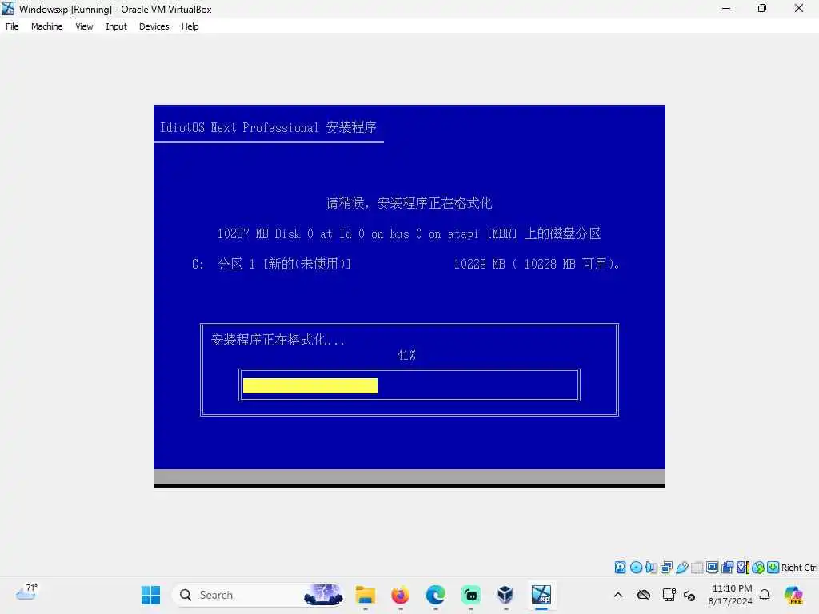Launch Firefox from the taskbar
Image resolution: width=819 pixels, height=614 pixels.
400,595
